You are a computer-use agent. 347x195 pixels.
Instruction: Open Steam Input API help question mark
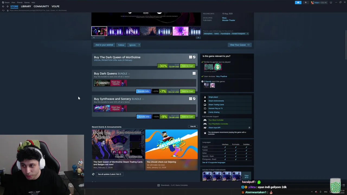click(249, 128)
